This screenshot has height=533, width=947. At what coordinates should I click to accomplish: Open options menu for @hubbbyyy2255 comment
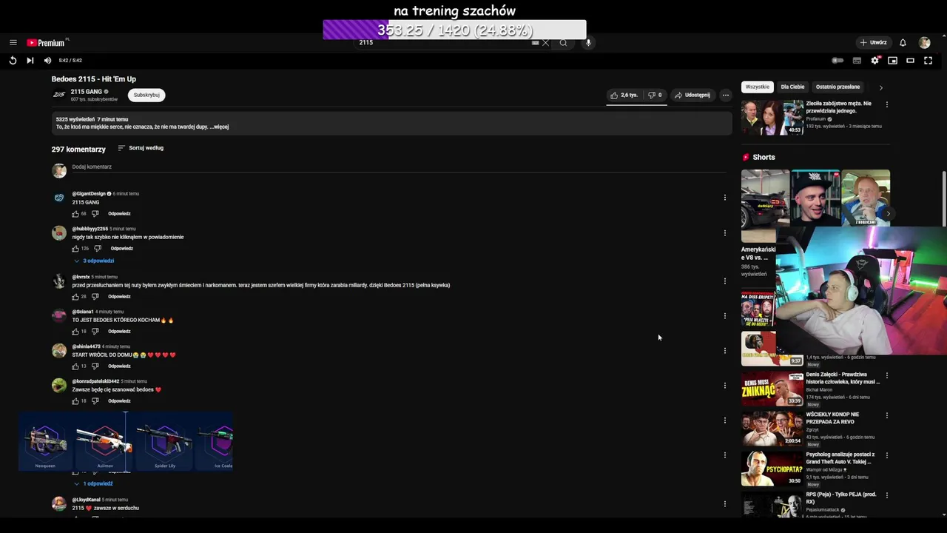(x=725, y=233)
